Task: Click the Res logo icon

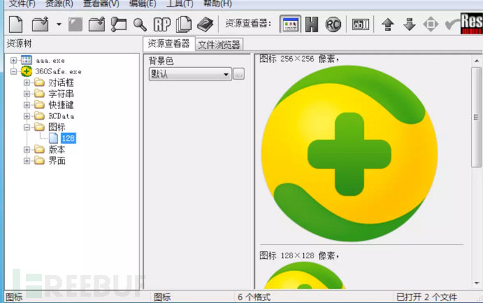Action: point(471,23)
